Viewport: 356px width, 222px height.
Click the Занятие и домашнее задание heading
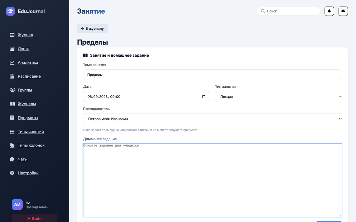tap(119, 56)
